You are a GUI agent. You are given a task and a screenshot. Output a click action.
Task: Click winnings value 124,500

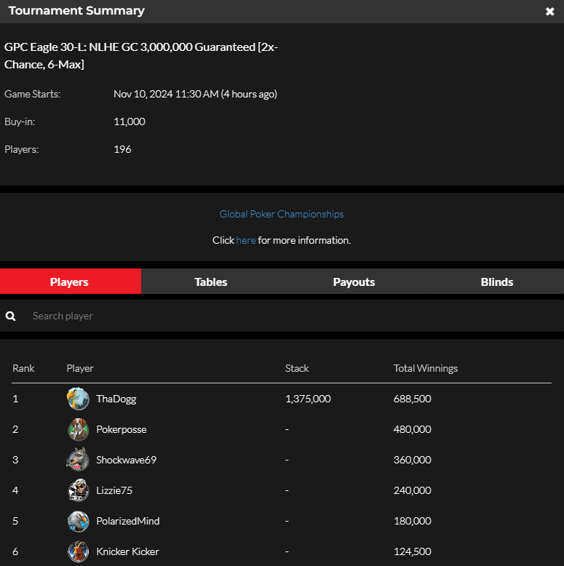(413, 551)
